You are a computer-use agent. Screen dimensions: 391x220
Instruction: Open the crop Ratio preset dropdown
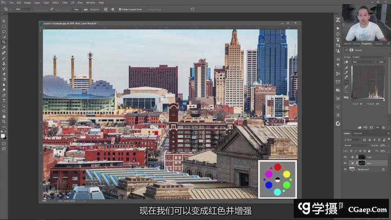tap(23, 9)
